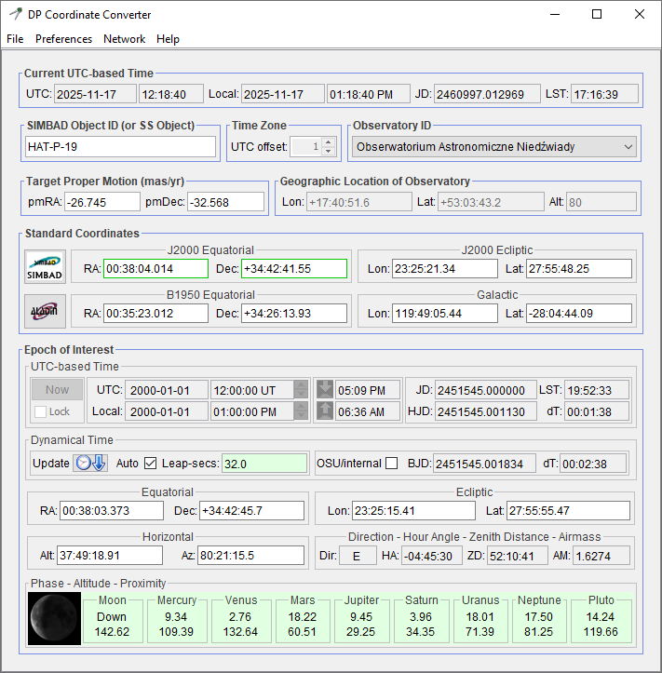Click the sunset time down-arrow icon
The height and width of the screenshot is (673, 662).
323,389
